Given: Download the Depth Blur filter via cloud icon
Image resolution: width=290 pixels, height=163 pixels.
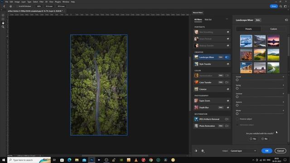Looking at the screenshot, I should click(228, 107).
